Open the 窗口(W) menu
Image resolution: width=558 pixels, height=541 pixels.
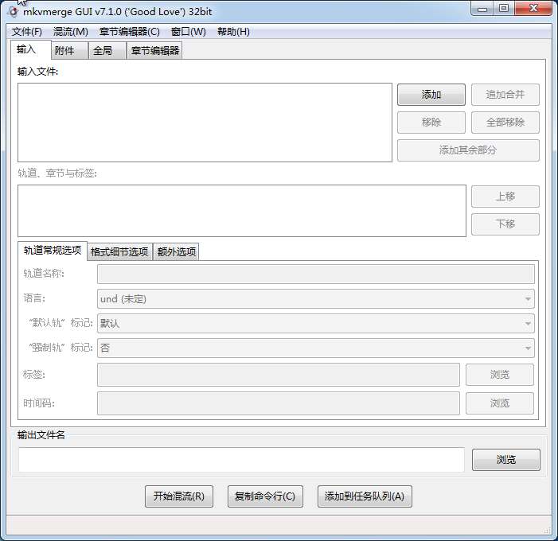188,32
